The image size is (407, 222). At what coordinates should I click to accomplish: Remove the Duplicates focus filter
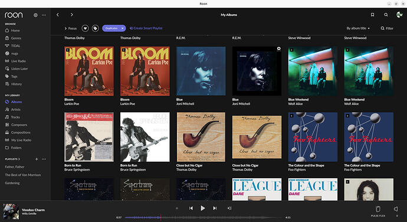[x=123, y=28]
